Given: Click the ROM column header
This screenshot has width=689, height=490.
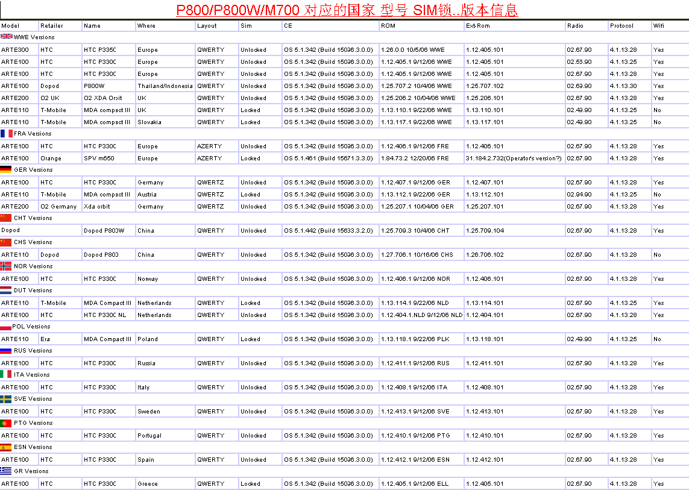Looking at the screenshot, I should click(388, 25).
